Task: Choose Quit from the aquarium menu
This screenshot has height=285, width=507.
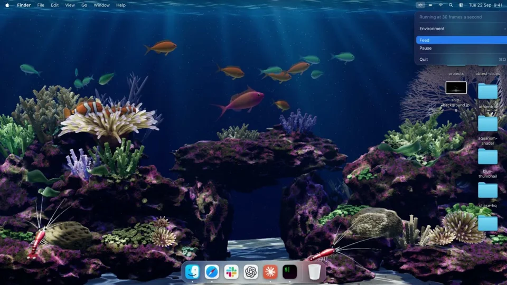Action: coord(462,60)
